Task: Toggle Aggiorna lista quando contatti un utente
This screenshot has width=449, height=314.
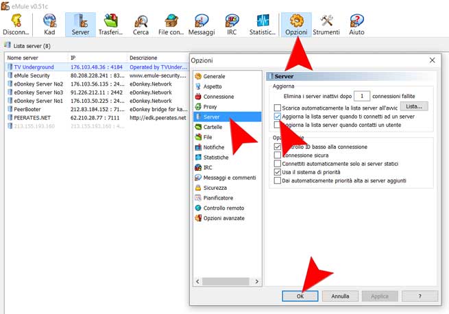Action: tap(277, 125)
